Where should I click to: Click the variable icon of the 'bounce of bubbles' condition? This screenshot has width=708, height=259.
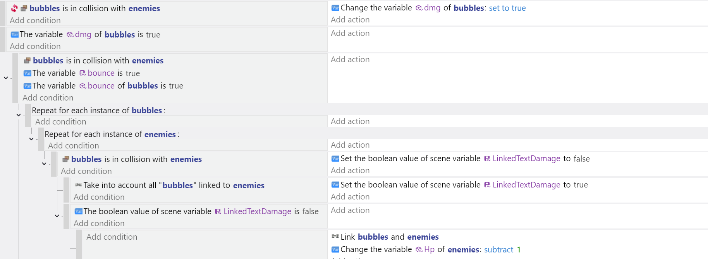point(27,86)
